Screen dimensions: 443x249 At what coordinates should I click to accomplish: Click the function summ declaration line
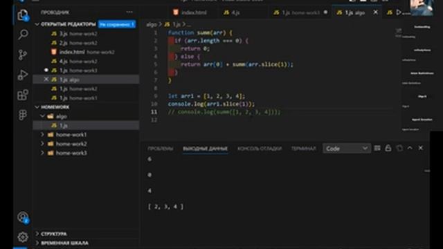point(200,33)
